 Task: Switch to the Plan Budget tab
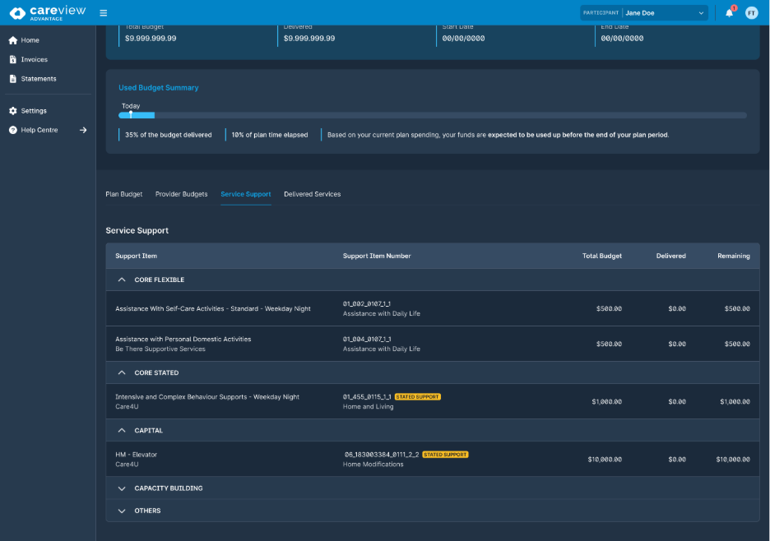pos(124,195)
